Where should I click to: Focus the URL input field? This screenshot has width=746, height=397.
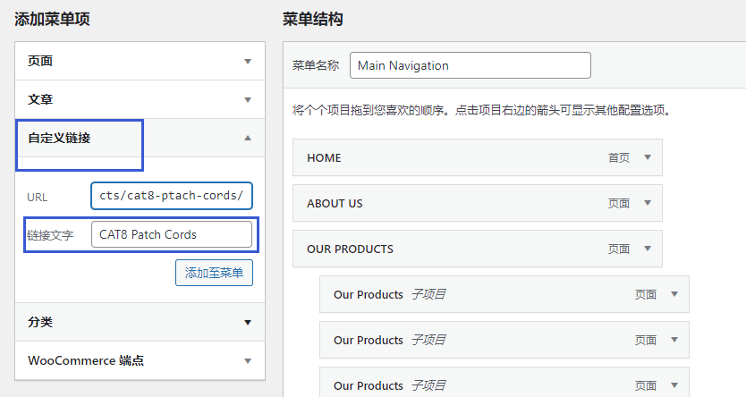coord(171,196)
